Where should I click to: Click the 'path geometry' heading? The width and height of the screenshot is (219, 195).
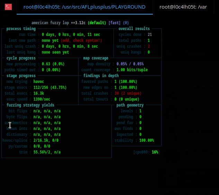pos(130,105)
